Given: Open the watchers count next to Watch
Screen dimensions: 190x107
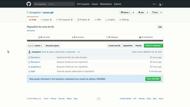Looking at the screenshot, I should 133,12.
